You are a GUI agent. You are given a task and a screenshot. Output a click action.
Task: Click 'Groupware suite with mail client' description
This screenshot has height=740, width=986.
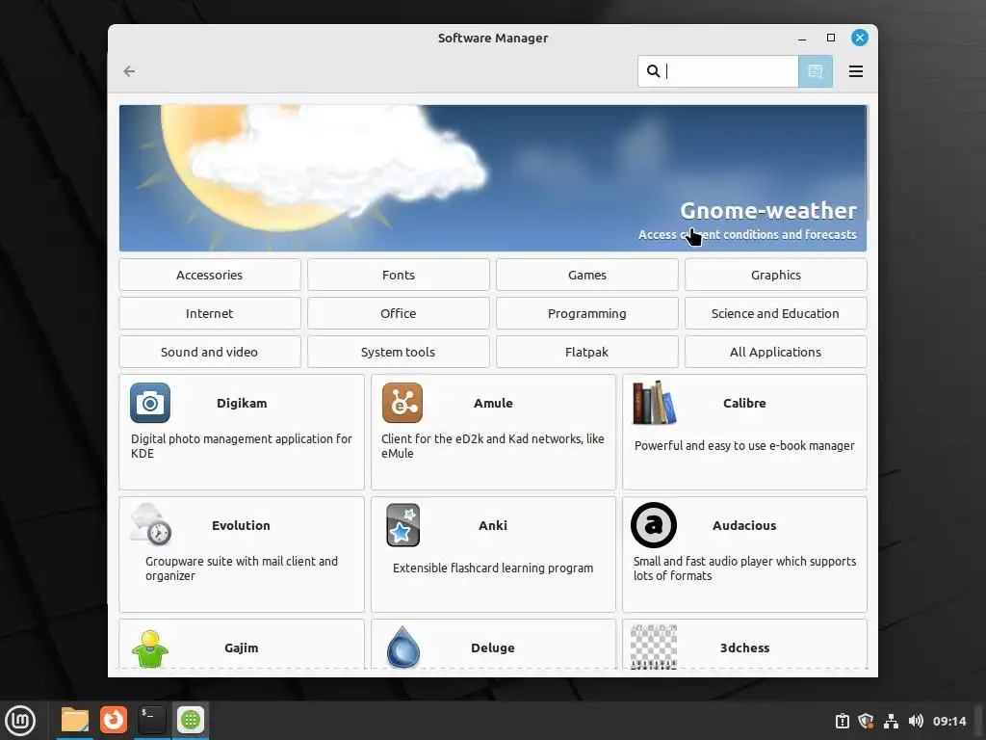click(x=242, y=568)
